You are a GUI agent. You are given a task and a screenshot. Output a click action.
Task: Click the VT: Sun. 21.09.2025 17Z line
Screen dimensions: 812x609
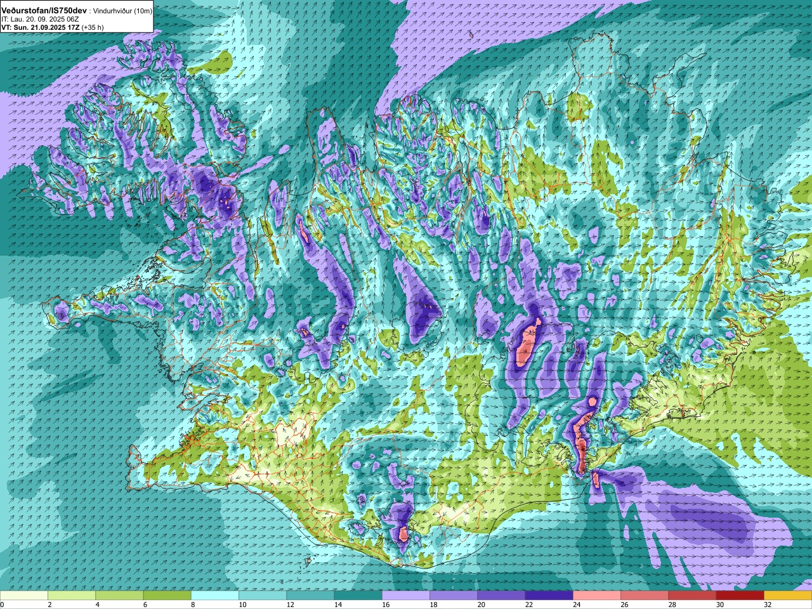click(x=39, y=27)
